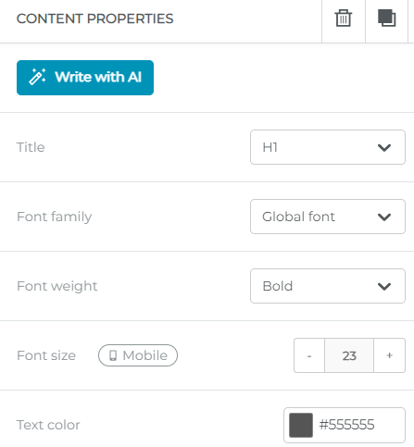Click the CONTENT PROPERTIES header title

95,19
